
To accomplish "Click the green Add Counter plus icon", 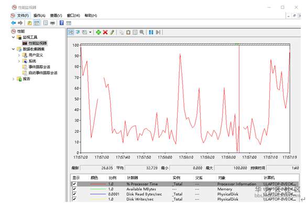I will (x=99, y=32).
